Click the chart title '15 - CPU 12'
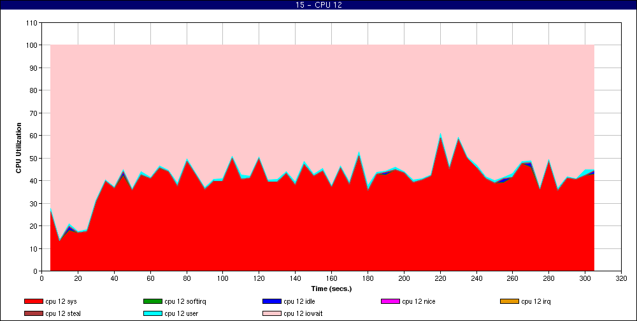 point(318,5)
